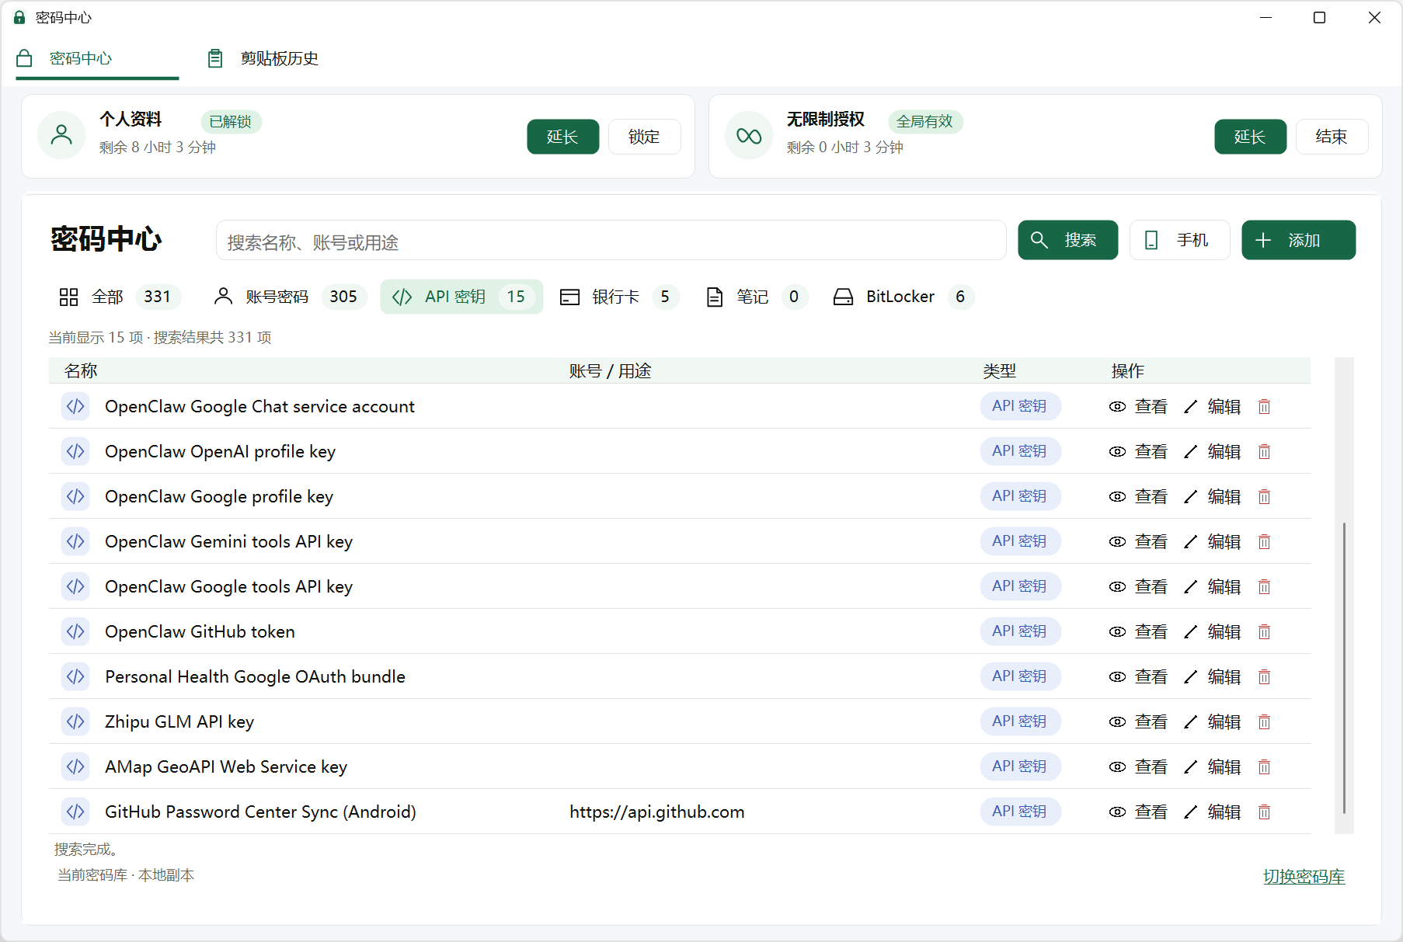This screenshot has height=942, width=1403.
Task: Remove the AMap GeoAPI Web Service key
Action: 1264,767
